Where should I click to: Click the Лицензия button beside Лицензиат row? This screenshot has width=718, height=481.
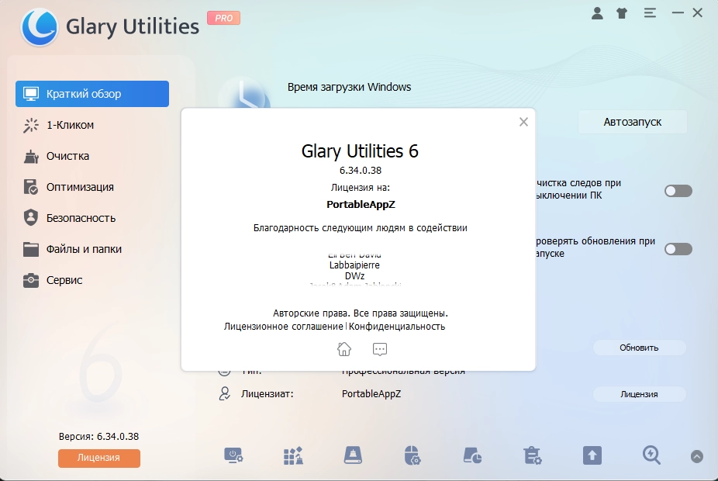click(x=639, y=394)
